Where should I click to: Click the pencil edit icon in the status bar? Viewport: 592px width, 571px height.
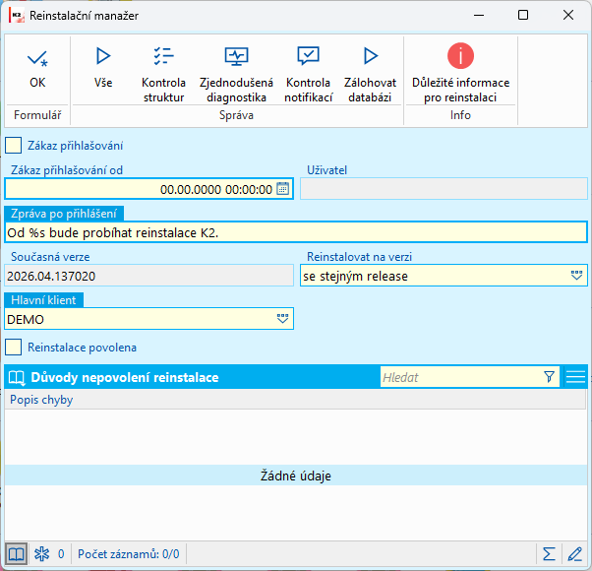click(x=575, y=554)
